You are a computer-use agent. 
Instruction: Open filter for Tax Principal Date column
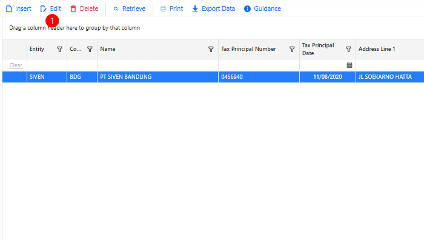point(348,49)
